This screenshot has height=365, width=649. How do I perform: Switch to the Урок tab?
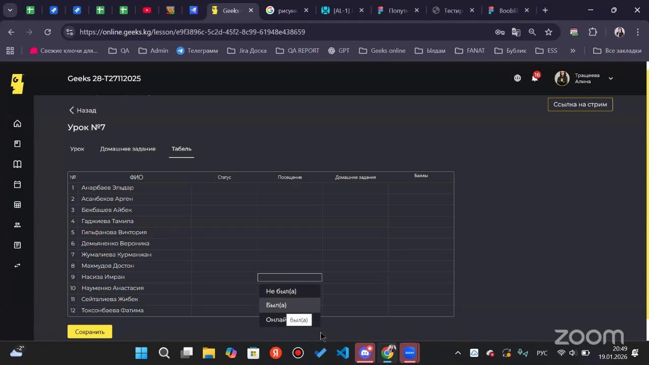[x=77, y=149]
